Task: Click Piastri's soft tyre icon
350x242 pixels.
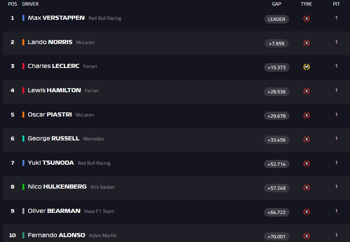Action: point(307,115)
